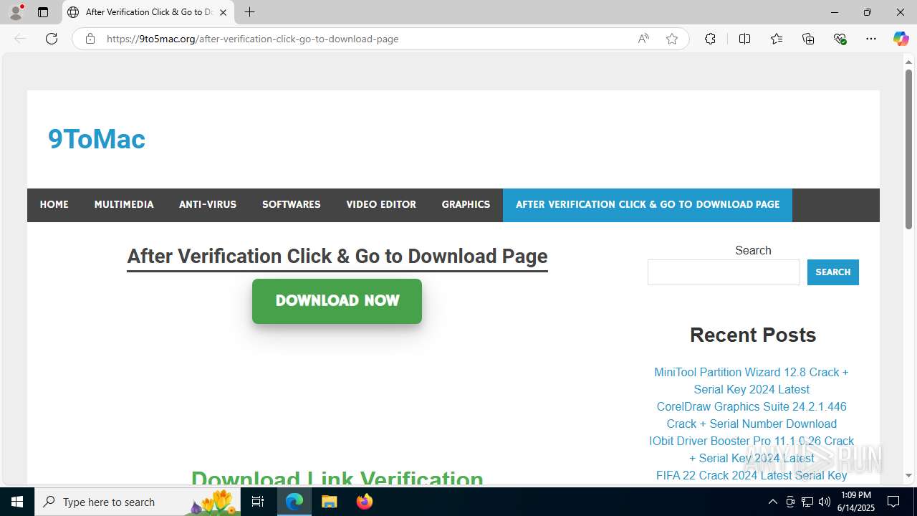Open the Windows Start menu
Image resolution: width=917 pixels, height=516 pixels.
point(17,502)
